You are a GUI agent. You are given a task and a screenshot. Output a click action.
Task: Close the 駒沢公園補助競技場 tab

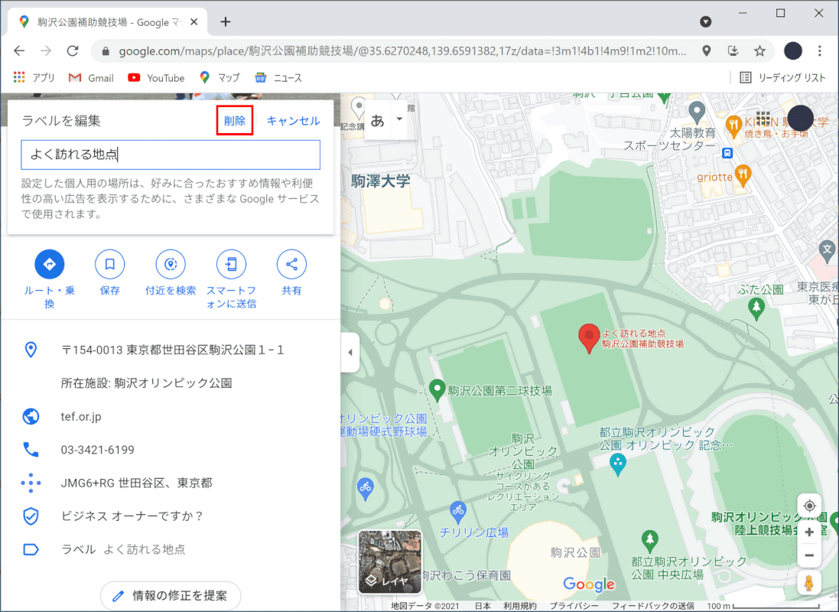pos(194,22)
